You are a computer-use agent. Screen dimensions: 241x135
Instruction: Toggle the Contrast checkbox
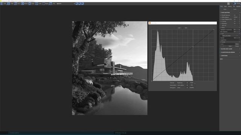[x=221, y=21]
